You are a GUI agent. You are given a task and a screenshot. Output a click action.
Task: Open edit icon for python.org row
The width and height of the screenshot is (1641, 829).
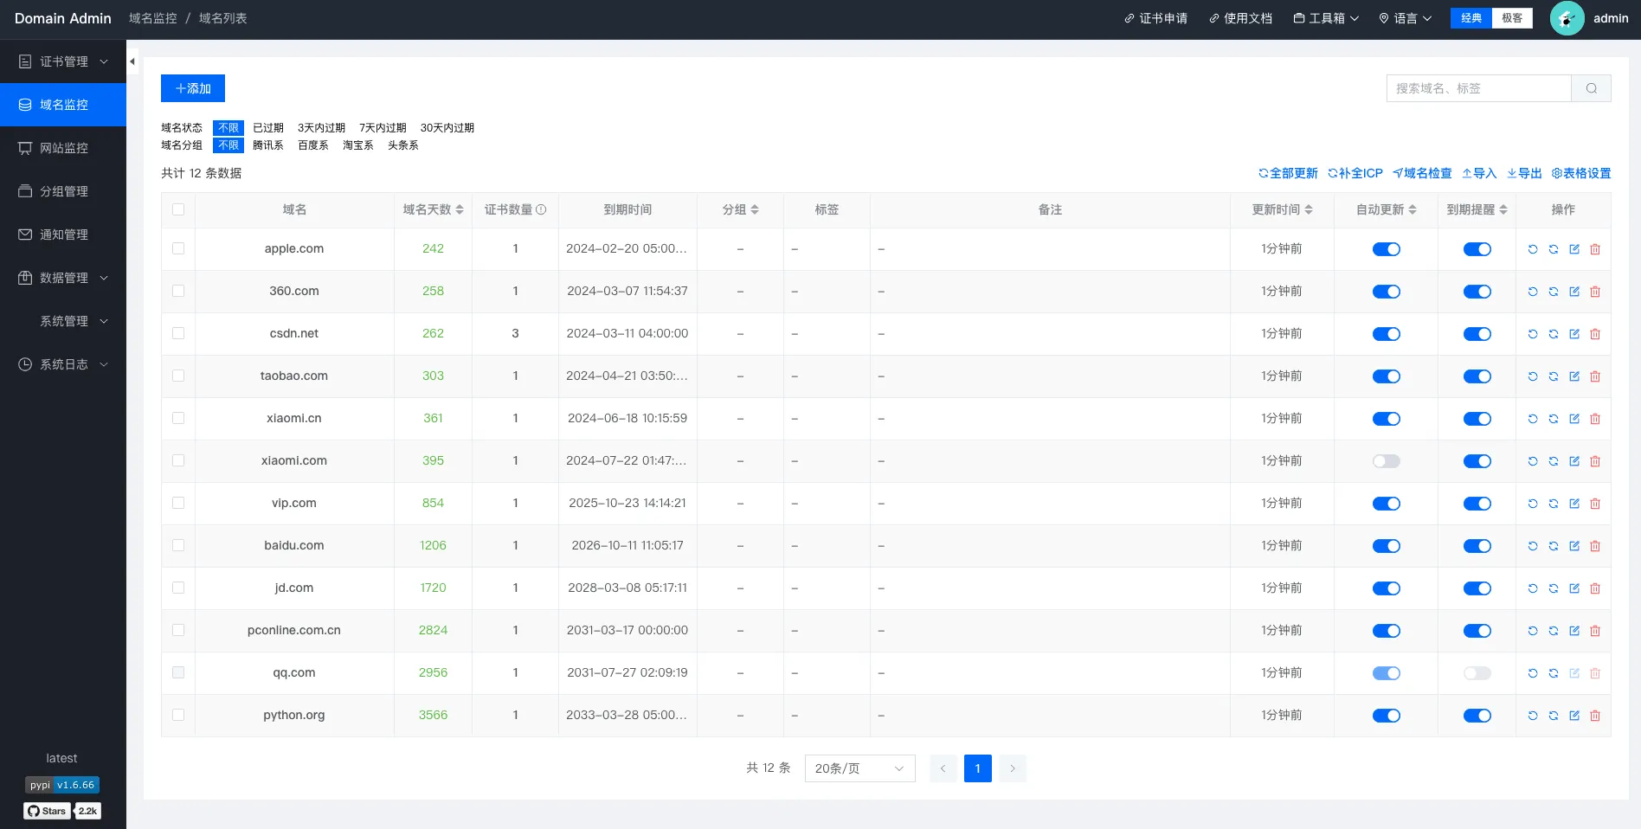pos(1574,716)
